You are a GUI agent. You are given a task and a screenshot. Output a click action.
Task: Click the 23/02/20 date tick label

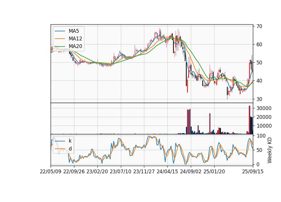tap(97, 172)
